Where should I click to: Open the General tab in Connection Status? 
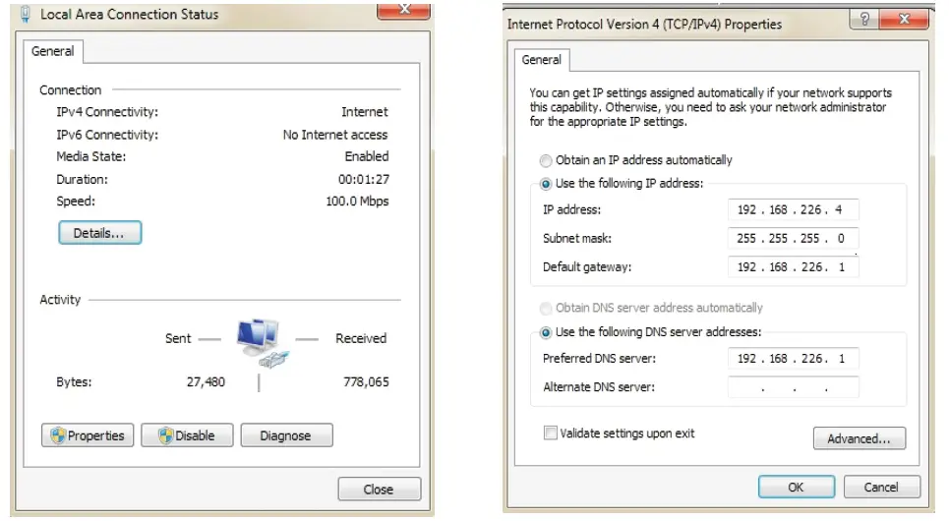point(53,51)
